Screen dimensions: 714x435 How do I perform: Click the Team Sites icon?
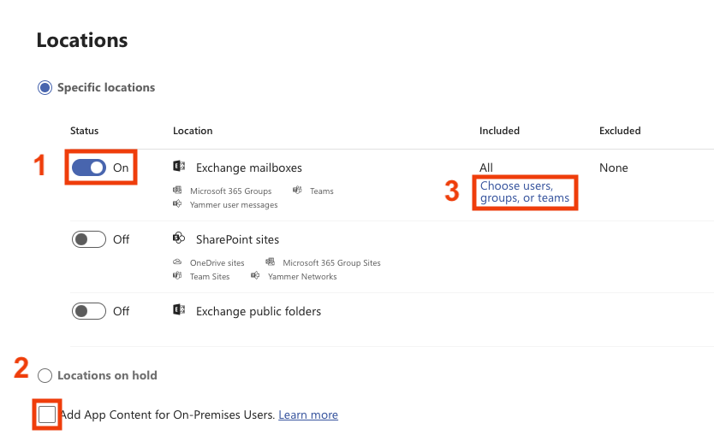pyautogui.click(x=177, y=276)
